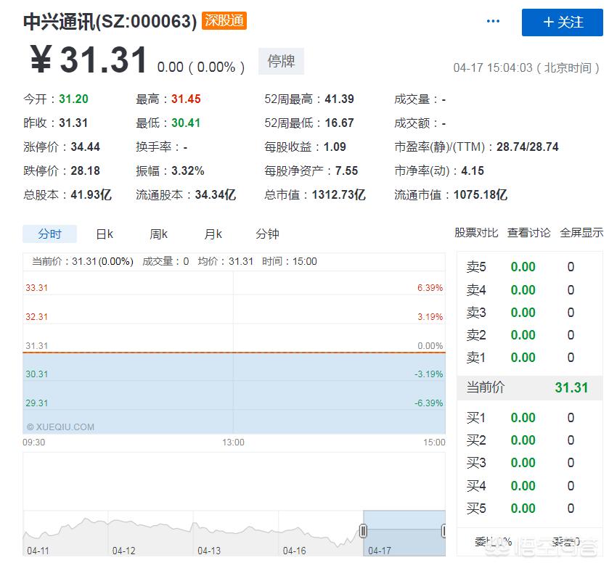Click the 深股通 orange badge
The width and height of the screenshot is (609, 568).
pyautogui.click(x=224, y=20)
